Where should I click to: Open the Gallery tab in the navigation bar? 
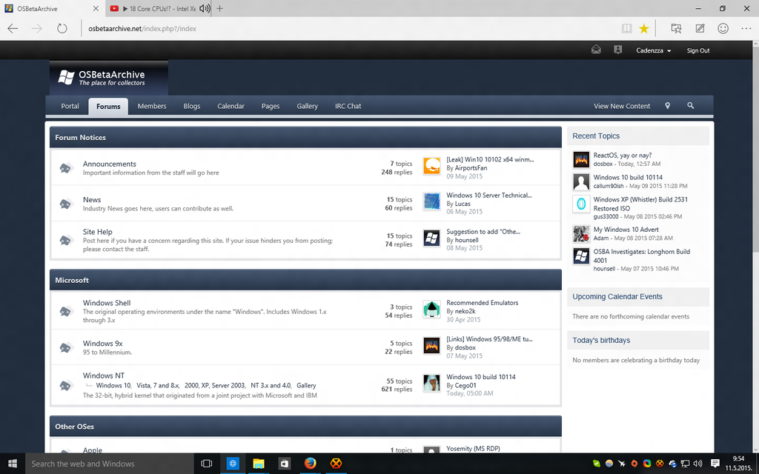[308, 106]
